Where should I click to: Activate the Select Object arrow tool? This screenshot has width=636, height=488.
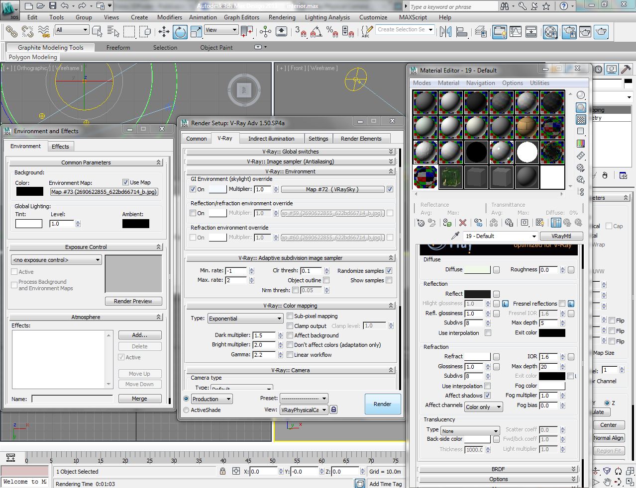coord(98,32)
